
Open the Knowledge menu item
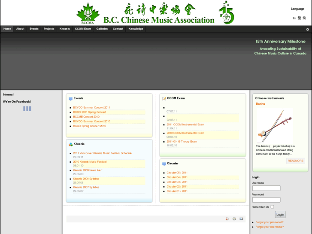point(136,29)
